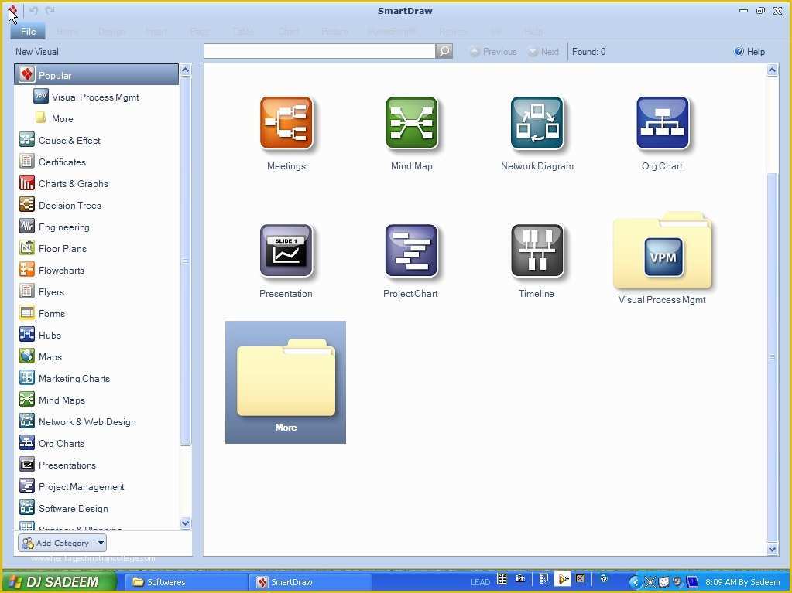
Task: Select Software Design category
Action: coord(63,509)
